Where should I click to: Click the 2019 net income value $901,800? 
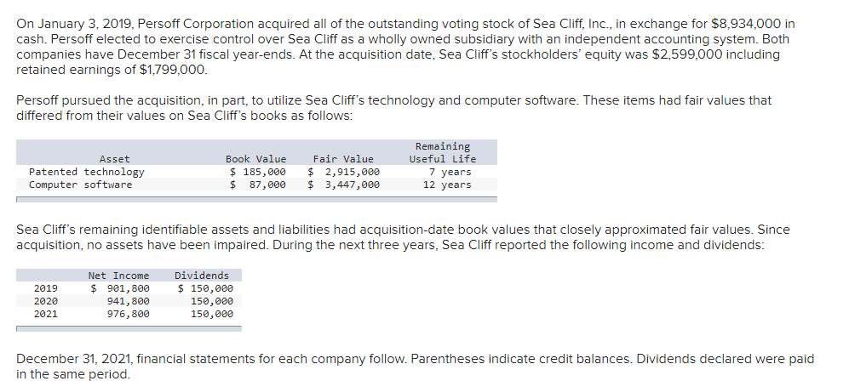point(120,288)
